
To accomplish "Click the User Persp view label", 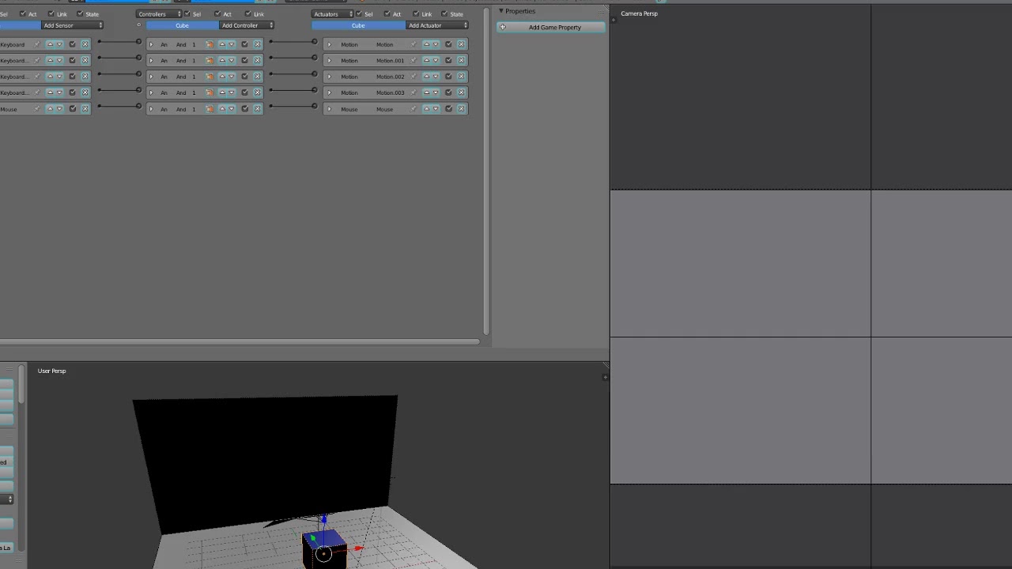I will (51, 371).
